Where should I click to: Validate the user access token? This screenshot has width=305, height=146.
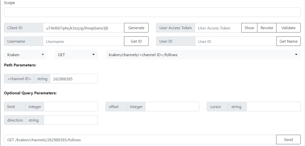[x=288, y=28]
